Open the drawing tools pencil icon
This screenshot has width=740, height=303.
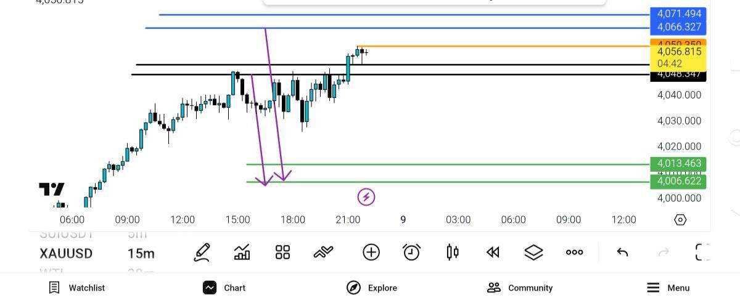(x=202, y=252)
